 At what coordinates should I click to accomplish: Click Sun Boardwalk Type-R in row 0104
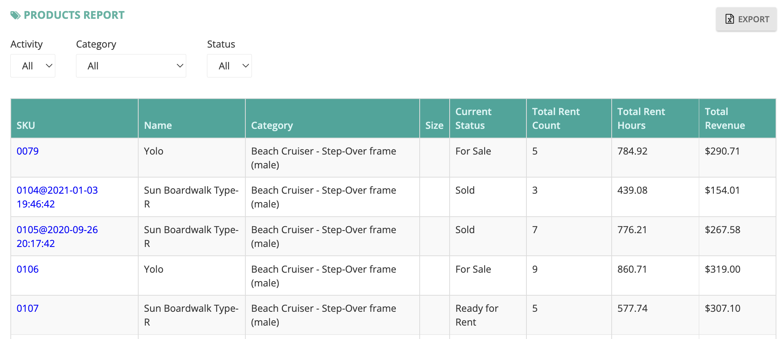(x=191, y=197)
